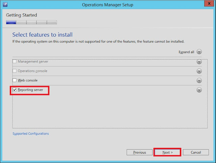Go back with the Previous button
The image size is (216, 163).
139,152
